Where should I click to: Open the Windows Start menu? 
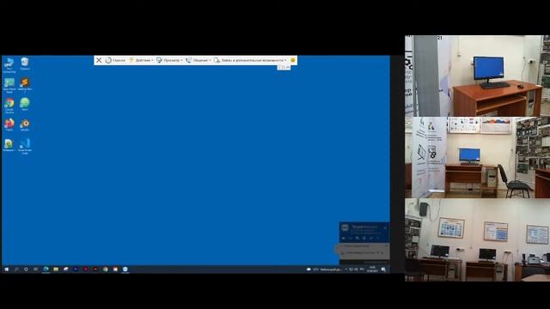coord(6,270)
